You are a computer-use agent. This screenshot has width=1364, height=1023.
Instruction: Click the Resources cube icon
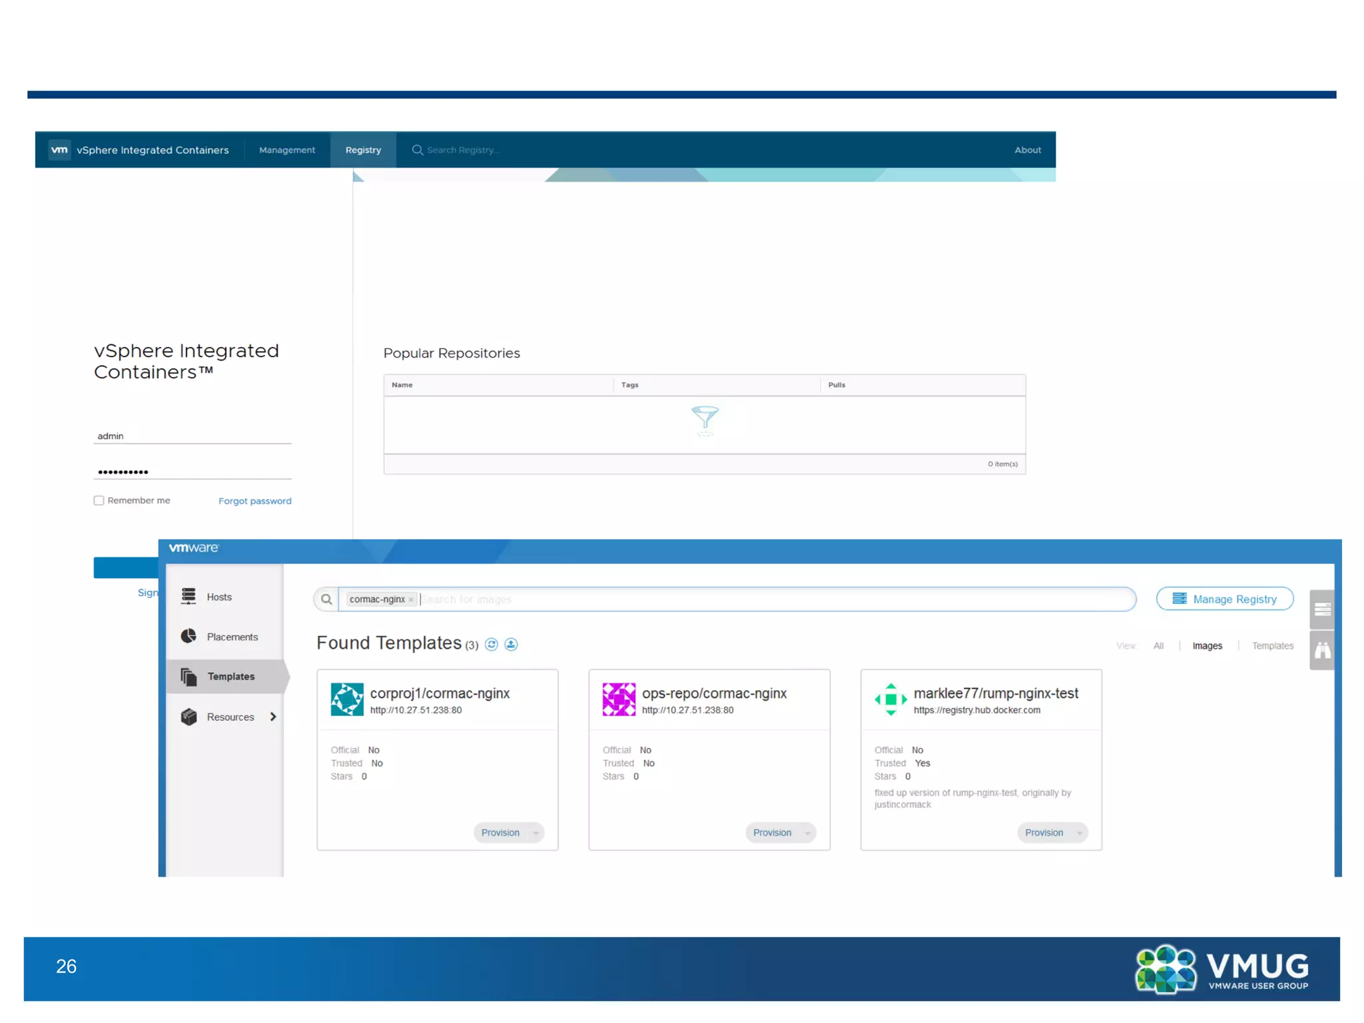[x=188, y=717]
